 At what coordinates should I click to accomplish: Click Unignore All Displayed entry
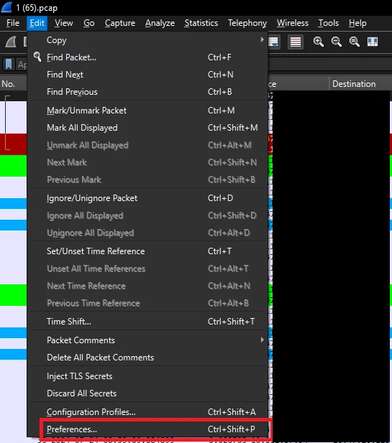pyautogui.click(x=147, y=233)
